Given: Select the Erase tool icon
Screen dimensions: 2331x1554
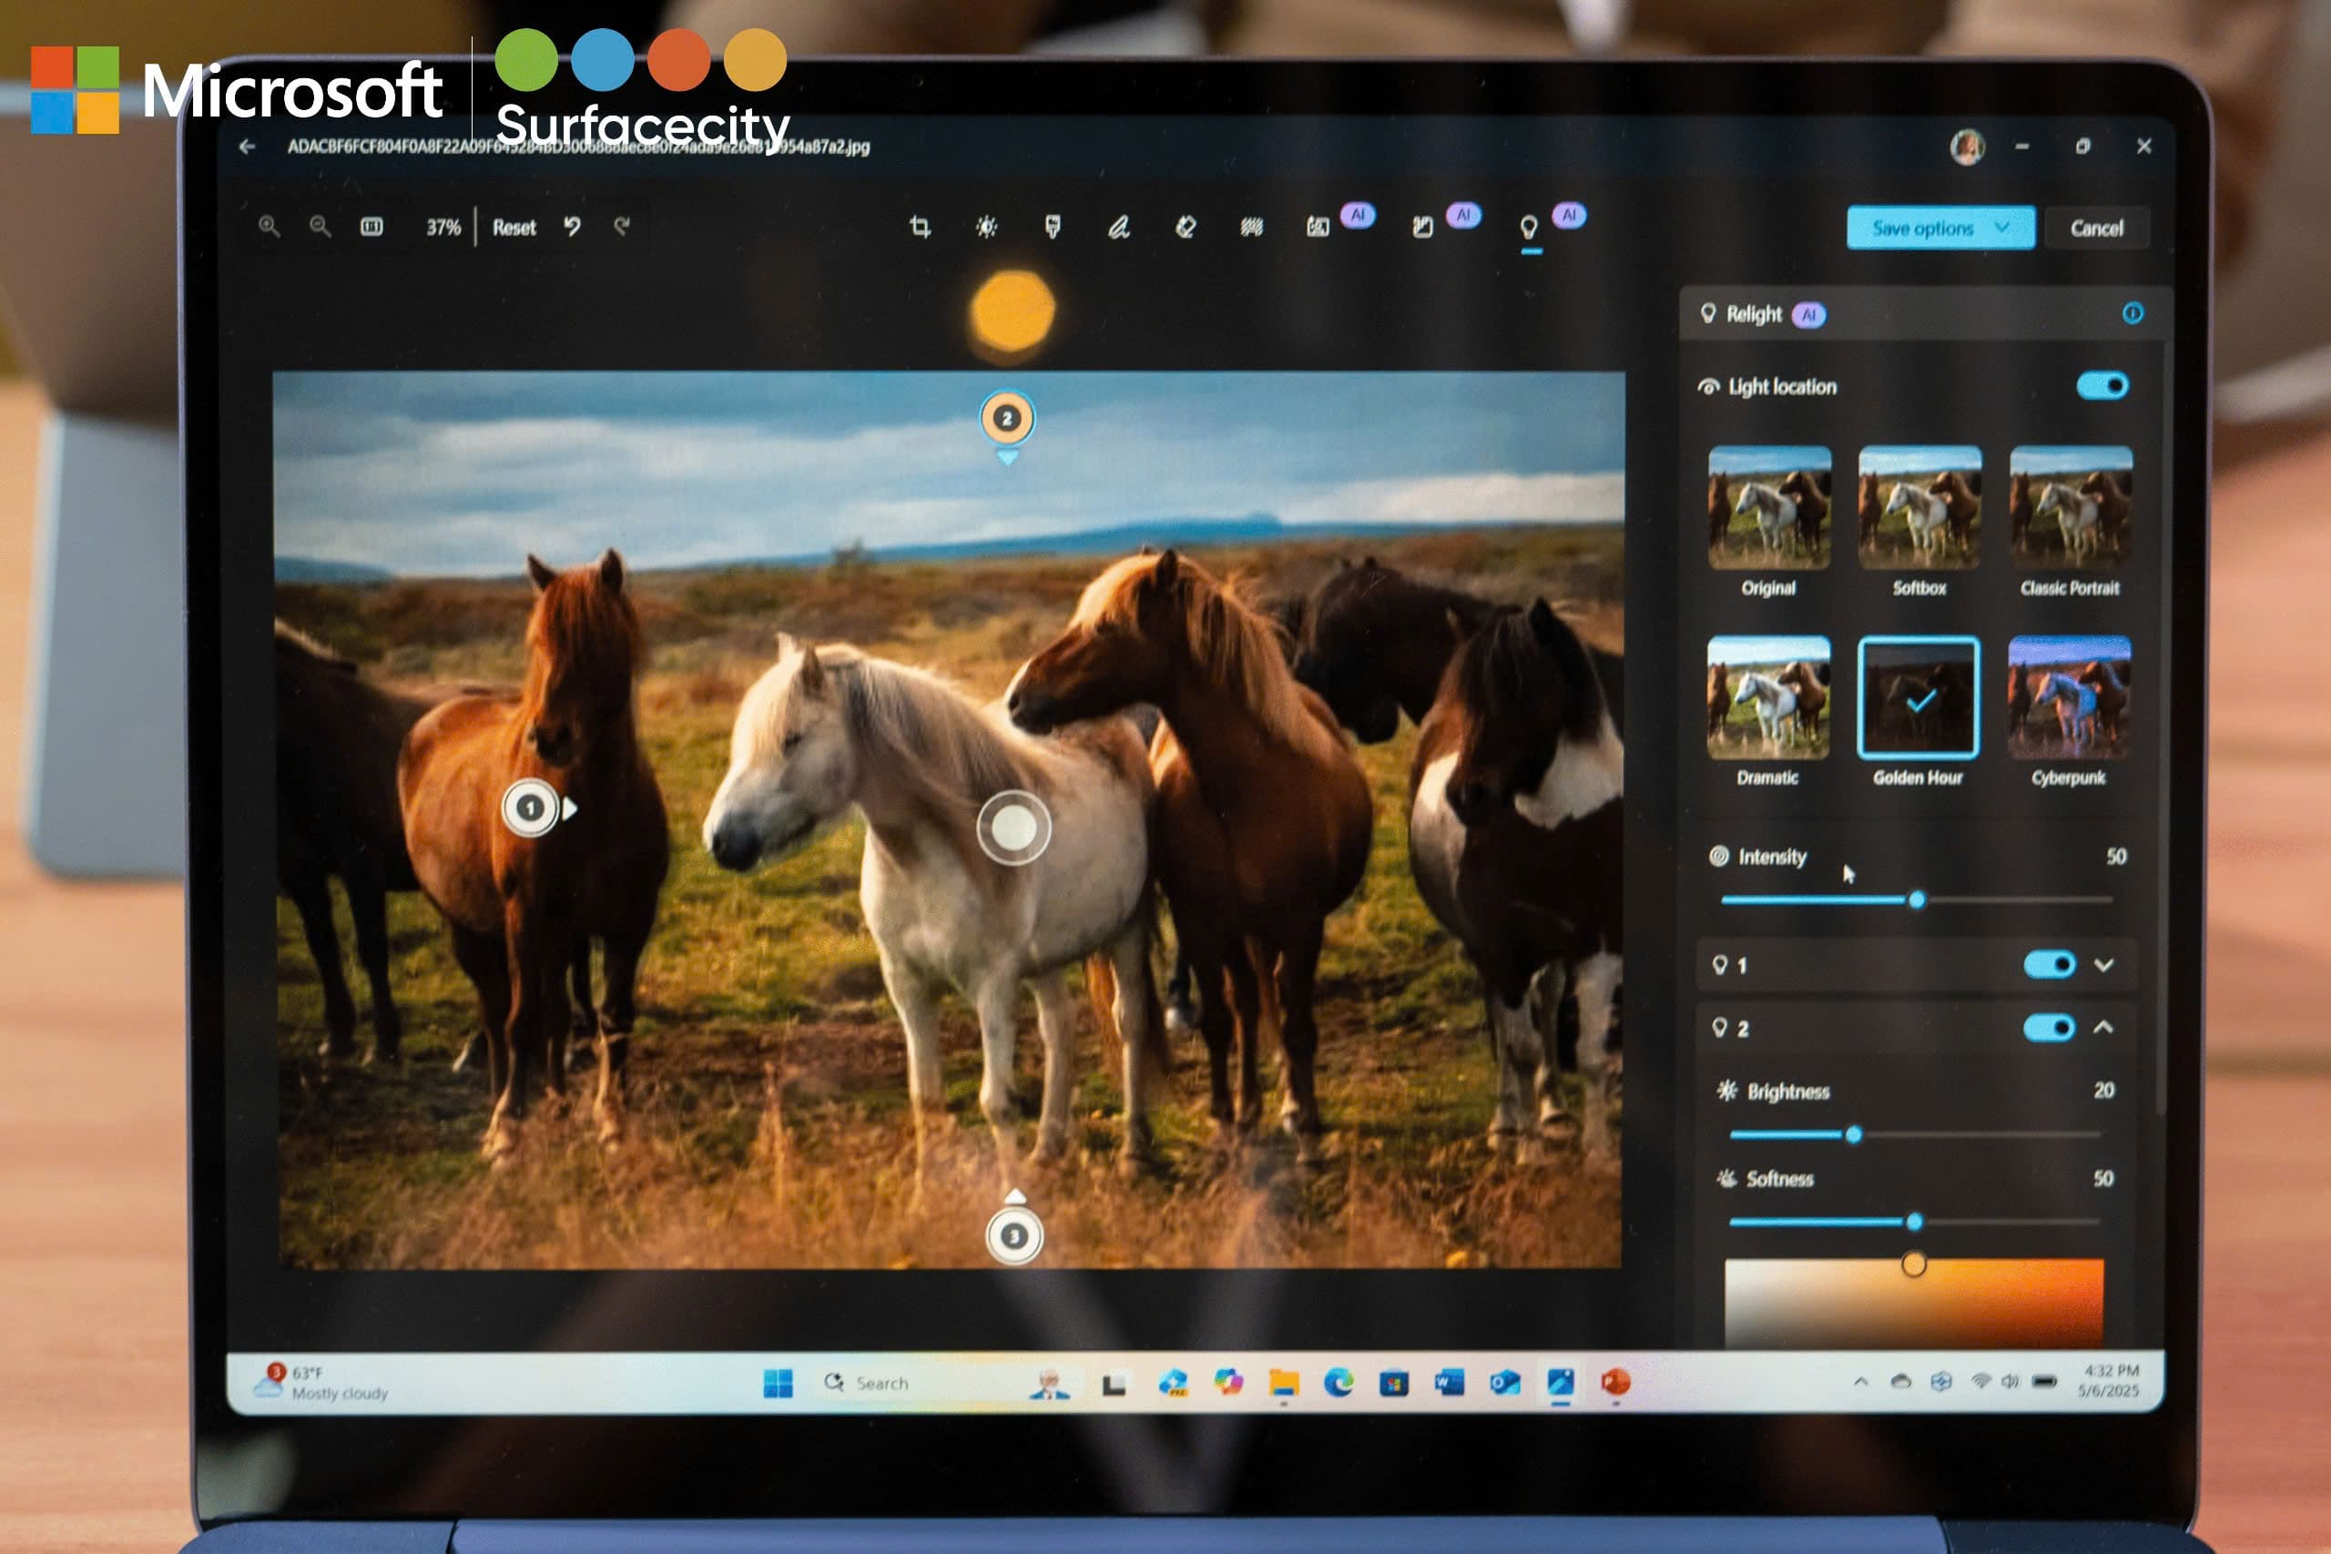Looking at the screenshot, I should pyautogui.click(x=1185, y=228).
